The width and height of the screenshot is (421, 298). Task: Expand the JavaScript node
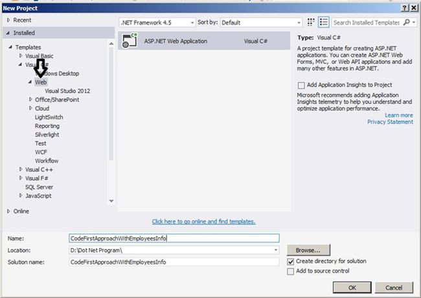click(21, 196)
